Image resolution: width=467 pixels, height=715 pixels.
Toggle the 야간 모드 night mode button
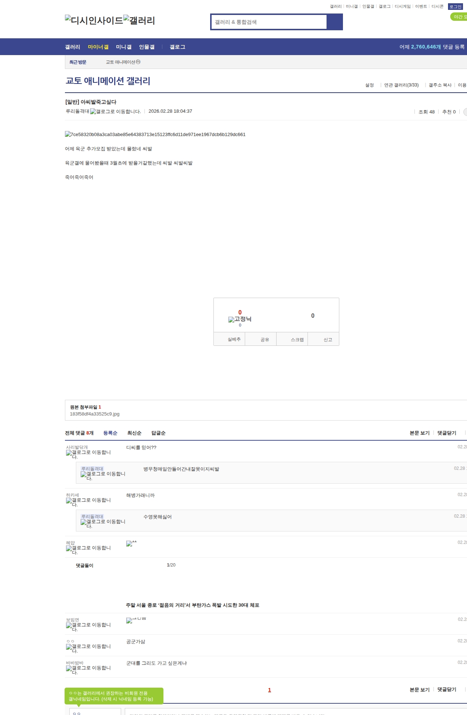coord(459,17)
